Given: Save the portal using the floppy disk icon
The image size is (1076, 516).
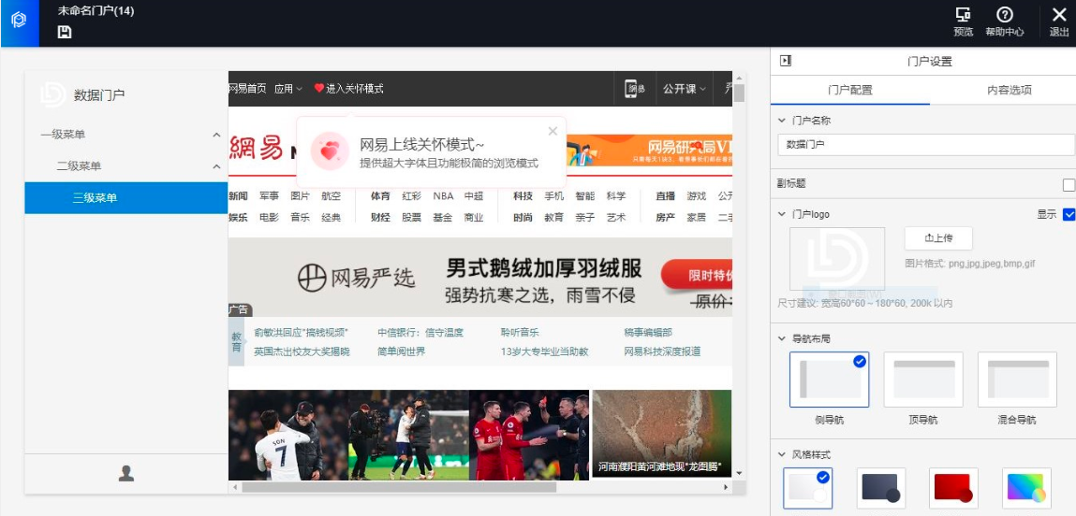Looking at the screenshot, I should click(x=65, y=32).
